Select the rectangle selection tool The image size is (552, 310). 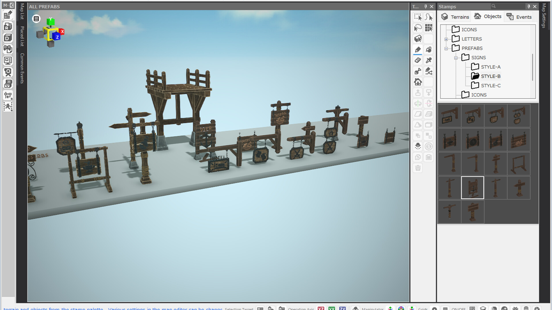coord(418,17)
